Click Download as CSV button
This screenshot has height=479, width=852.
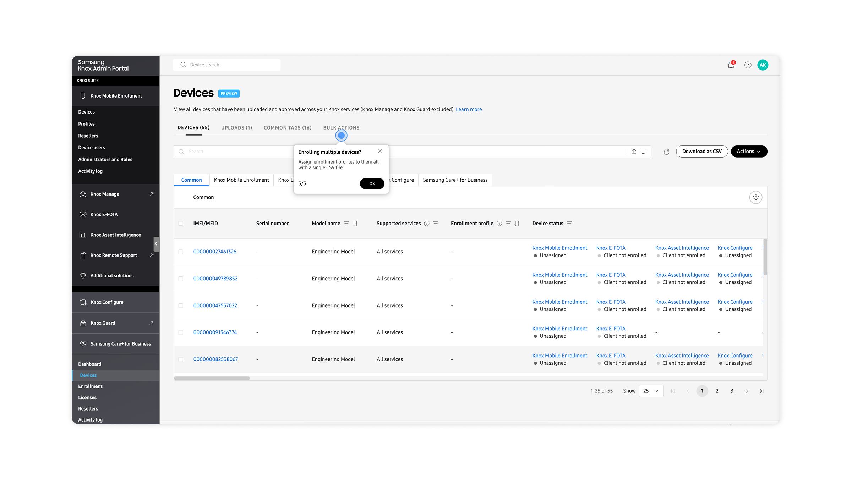click(x=701, y=152)
